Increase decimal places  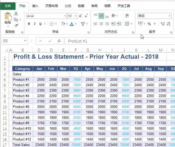point(163,24)
